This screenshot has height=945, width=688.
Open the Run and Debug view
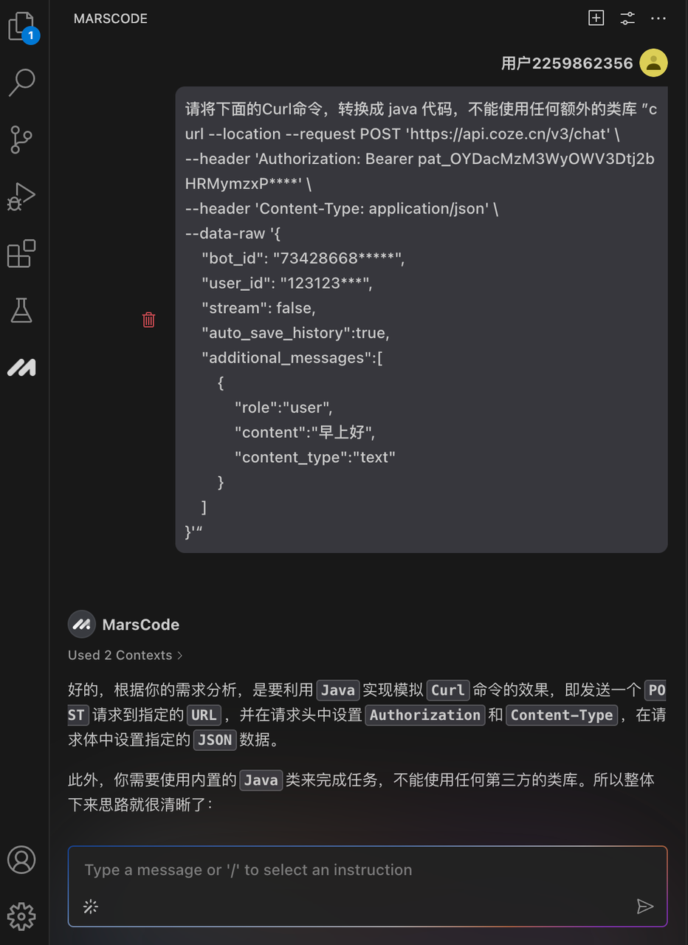click(21, 196)
